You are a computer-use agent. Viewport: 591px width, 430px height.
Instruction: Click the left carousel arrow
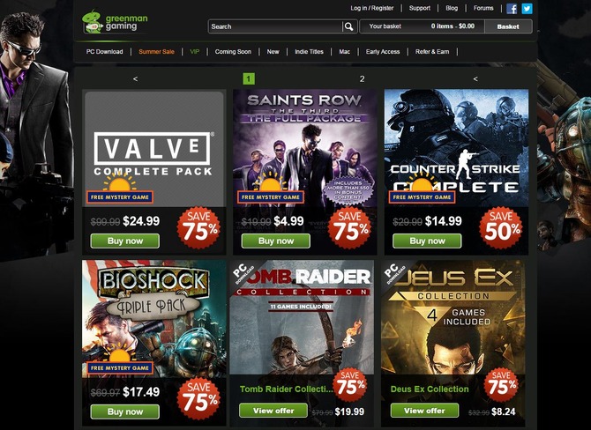(135, 78)
